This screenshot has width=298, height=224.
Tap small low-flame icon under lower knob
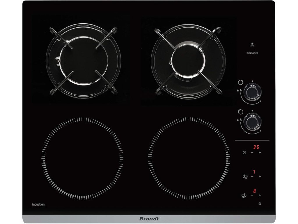tap(260, 131)
